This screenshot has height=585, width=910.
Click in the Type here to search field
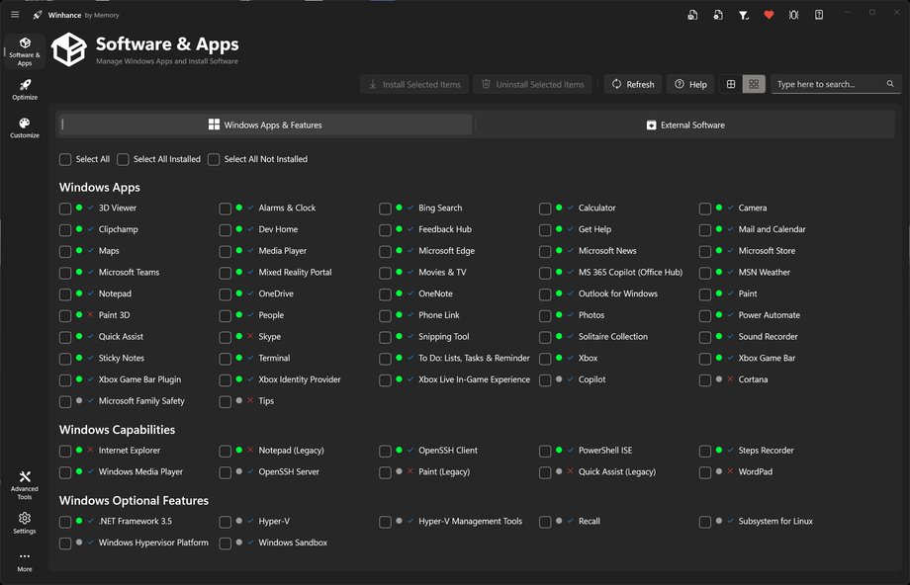[x=827, y=84]
